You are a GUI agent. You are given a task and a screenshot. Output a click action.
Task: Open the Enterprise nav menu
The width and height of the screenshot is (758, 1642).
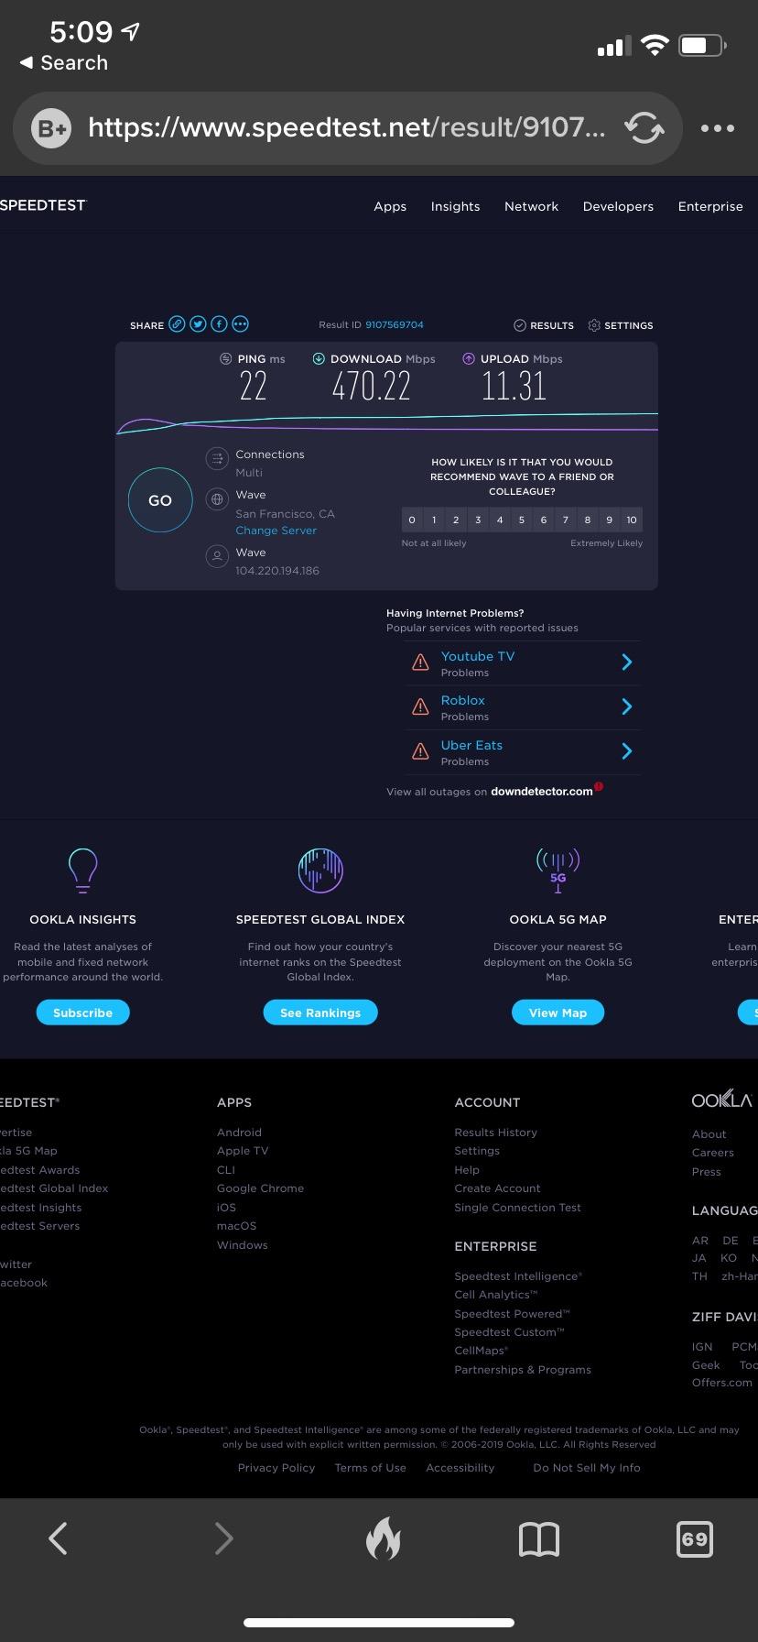(x=710, y=206)
